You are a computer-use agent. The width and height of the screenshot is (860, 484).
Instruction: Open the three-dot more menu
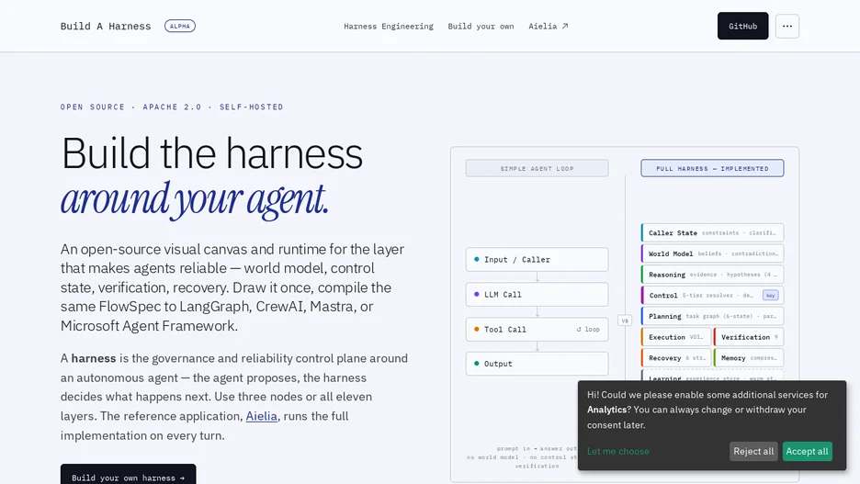(x=787, y=26)
